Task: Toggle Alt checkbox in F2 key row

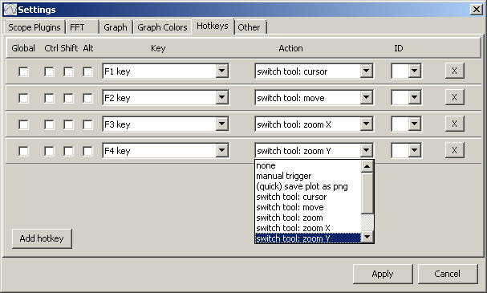Action: 87,98
